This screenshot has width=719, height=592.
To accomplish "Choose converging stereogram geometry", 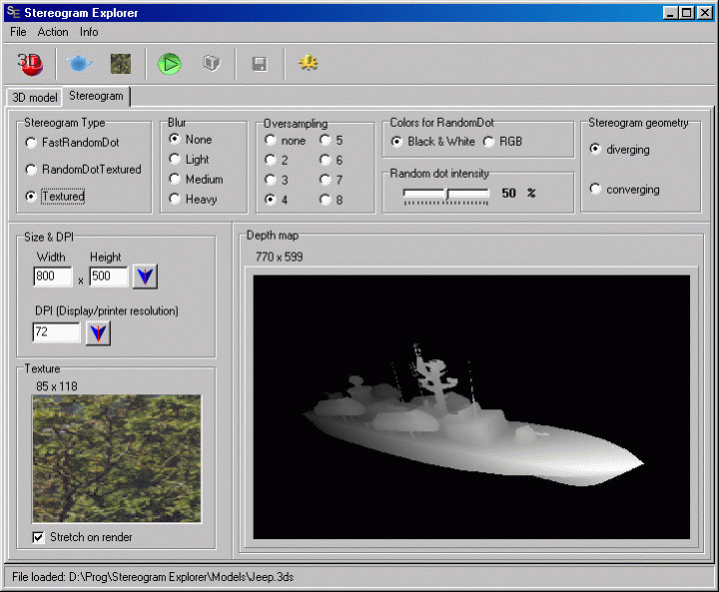I will pyautogui.click(x=596, y=190).
